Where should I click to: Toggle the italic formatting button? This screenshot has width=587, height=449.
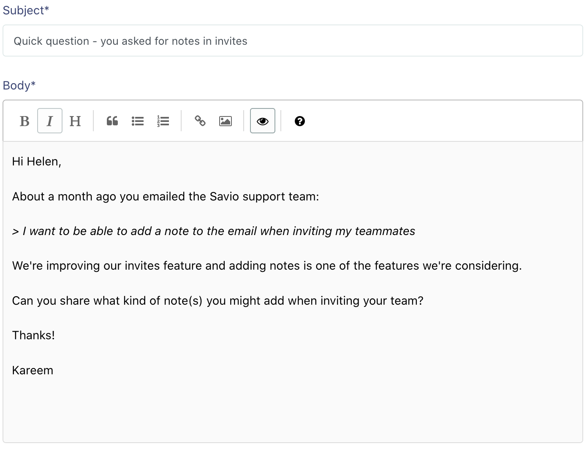50,121
